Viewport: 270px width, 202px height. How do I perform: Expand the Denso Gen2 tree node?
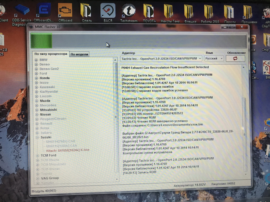tap(36, 69)
